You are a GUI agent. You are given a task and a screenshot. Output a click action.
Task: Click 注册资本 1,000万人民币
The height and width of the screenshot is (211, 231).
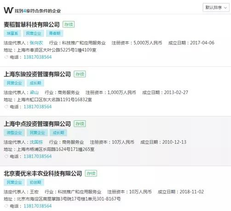[111, 93]
